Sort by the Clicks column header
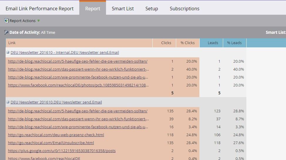This screenshot has width=286, height=160. tap(166, 43)
